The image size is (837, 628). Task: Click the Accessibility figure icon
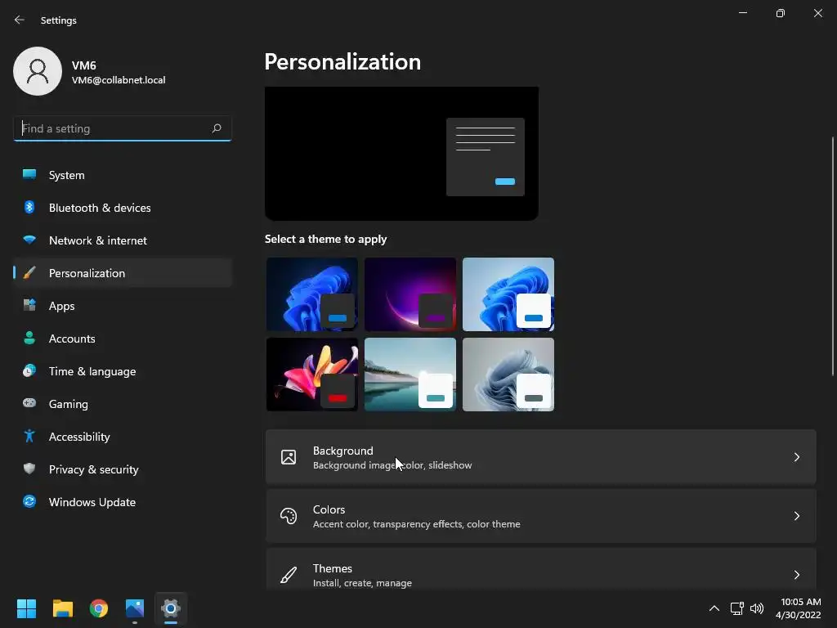click(x=29, y=436)
